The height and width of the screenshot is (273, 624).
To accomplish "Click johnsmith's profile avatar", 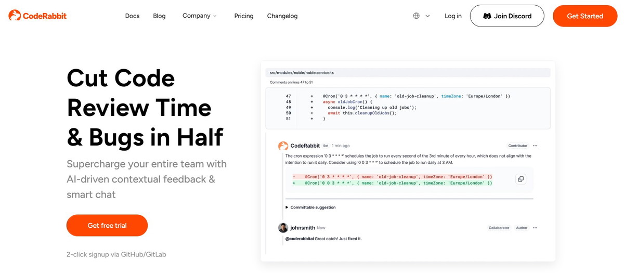I will [283, 228].
